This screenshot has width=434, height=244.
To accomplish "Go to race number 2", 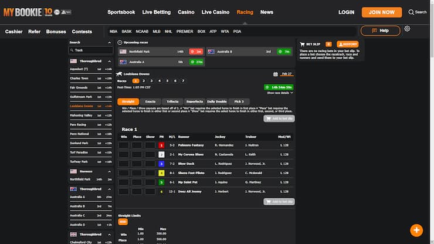I will click(143, 81).
